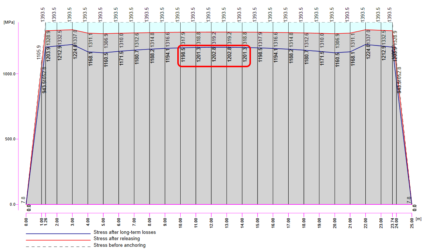Click the blue long-term losses legend line

pyautogui.click(x=58, y=233)
